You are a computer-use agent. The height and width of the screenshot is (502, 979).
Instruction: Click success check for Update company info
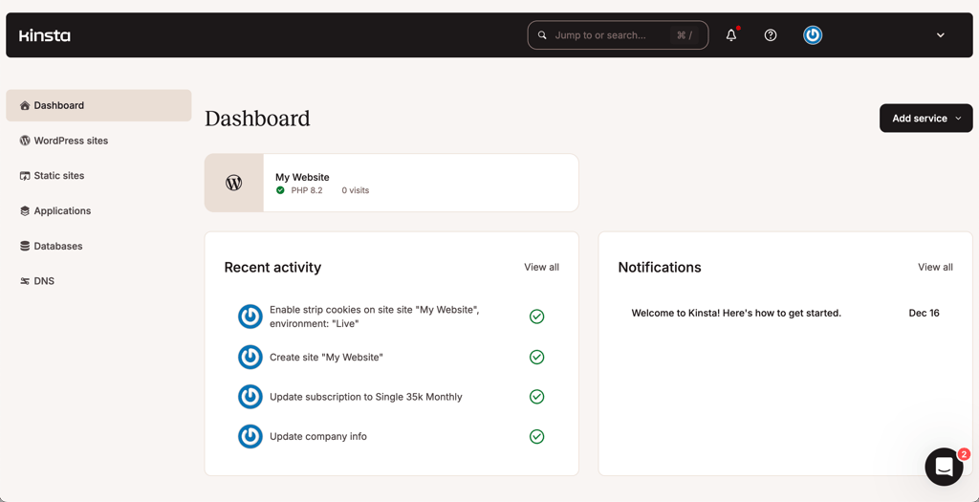(x=536, y=436)
